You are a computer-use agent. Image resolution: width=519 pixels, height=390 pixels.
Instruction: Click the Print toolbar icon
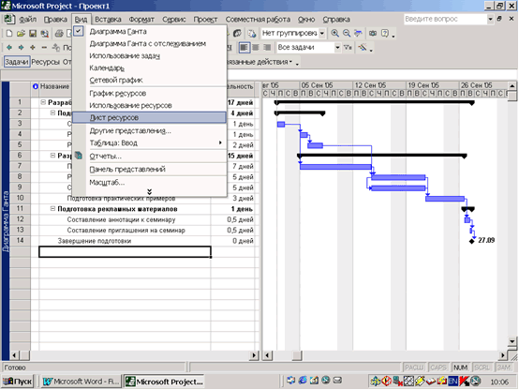tap(59, 34)
